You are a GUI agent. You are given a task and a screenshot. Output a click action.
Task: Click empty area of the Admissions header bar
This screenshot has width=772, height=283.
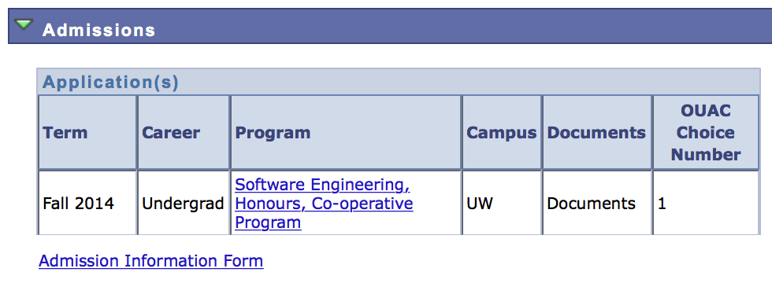[463, 27]
